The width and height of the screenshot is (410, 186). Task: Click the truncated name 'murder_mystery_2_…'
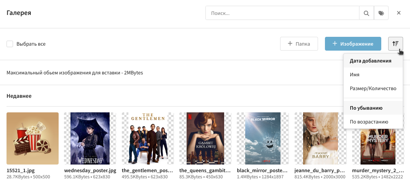378,171
